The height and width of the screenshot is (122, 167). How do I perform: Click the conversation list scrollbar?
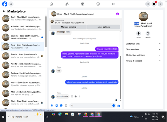coord(46,32)
